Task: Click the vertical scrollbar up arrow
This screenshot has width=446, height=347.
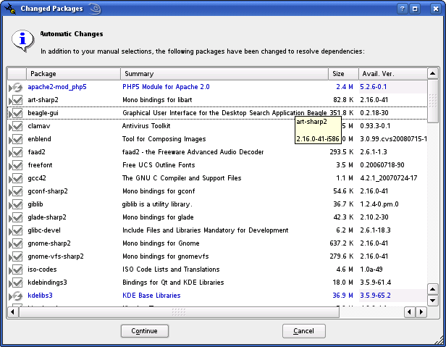Action: coord(433,74)
